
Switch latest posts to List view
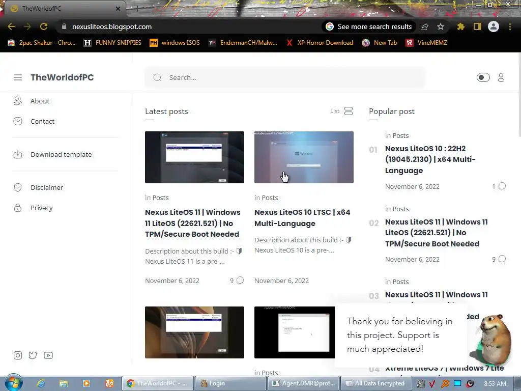[341, 111]
